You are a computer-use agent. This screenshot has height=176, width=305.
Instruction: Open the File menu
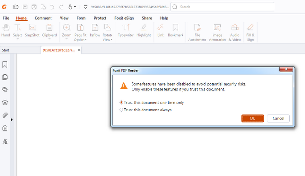(x=6, y=18)
